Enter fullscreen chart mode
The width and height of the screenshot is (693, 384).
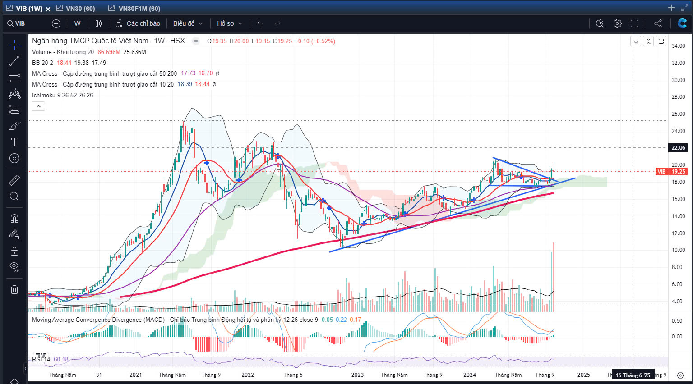[634, 23]
